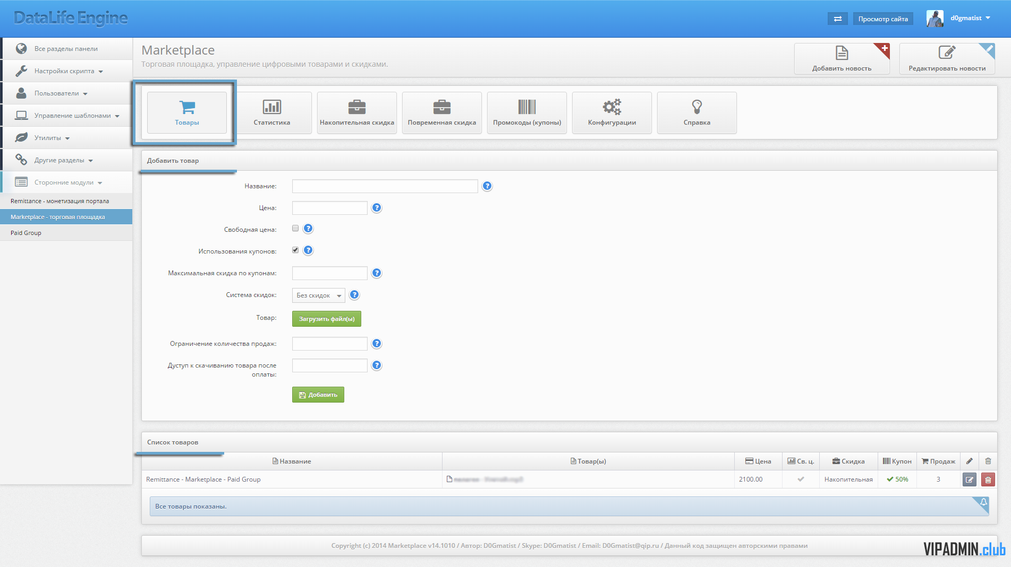The image size is (1011, 567).
Task: Click the bell icon on notification bar
Action: 983,502
